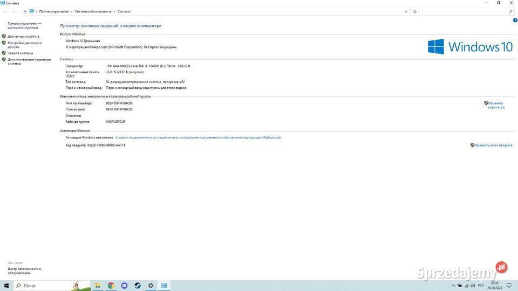This screenshot has height=291, width=518.
Task: Click the refresh button beside address bar
Action: click(x=415, y=11)
